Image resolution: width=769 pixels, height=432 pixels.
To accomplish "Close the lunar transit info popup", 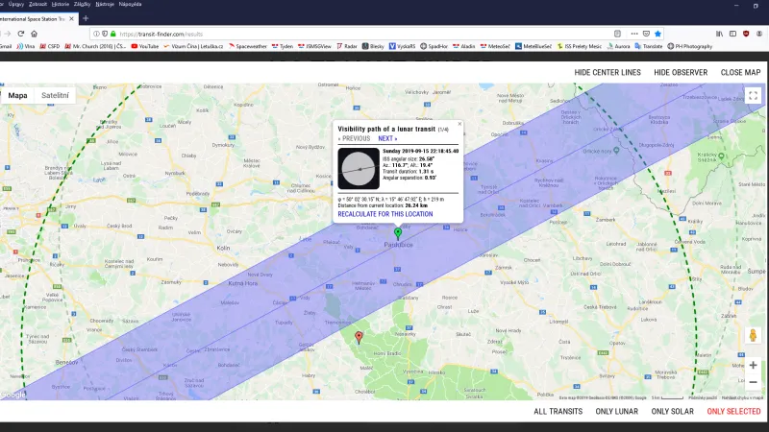I will tap(459, 123).
